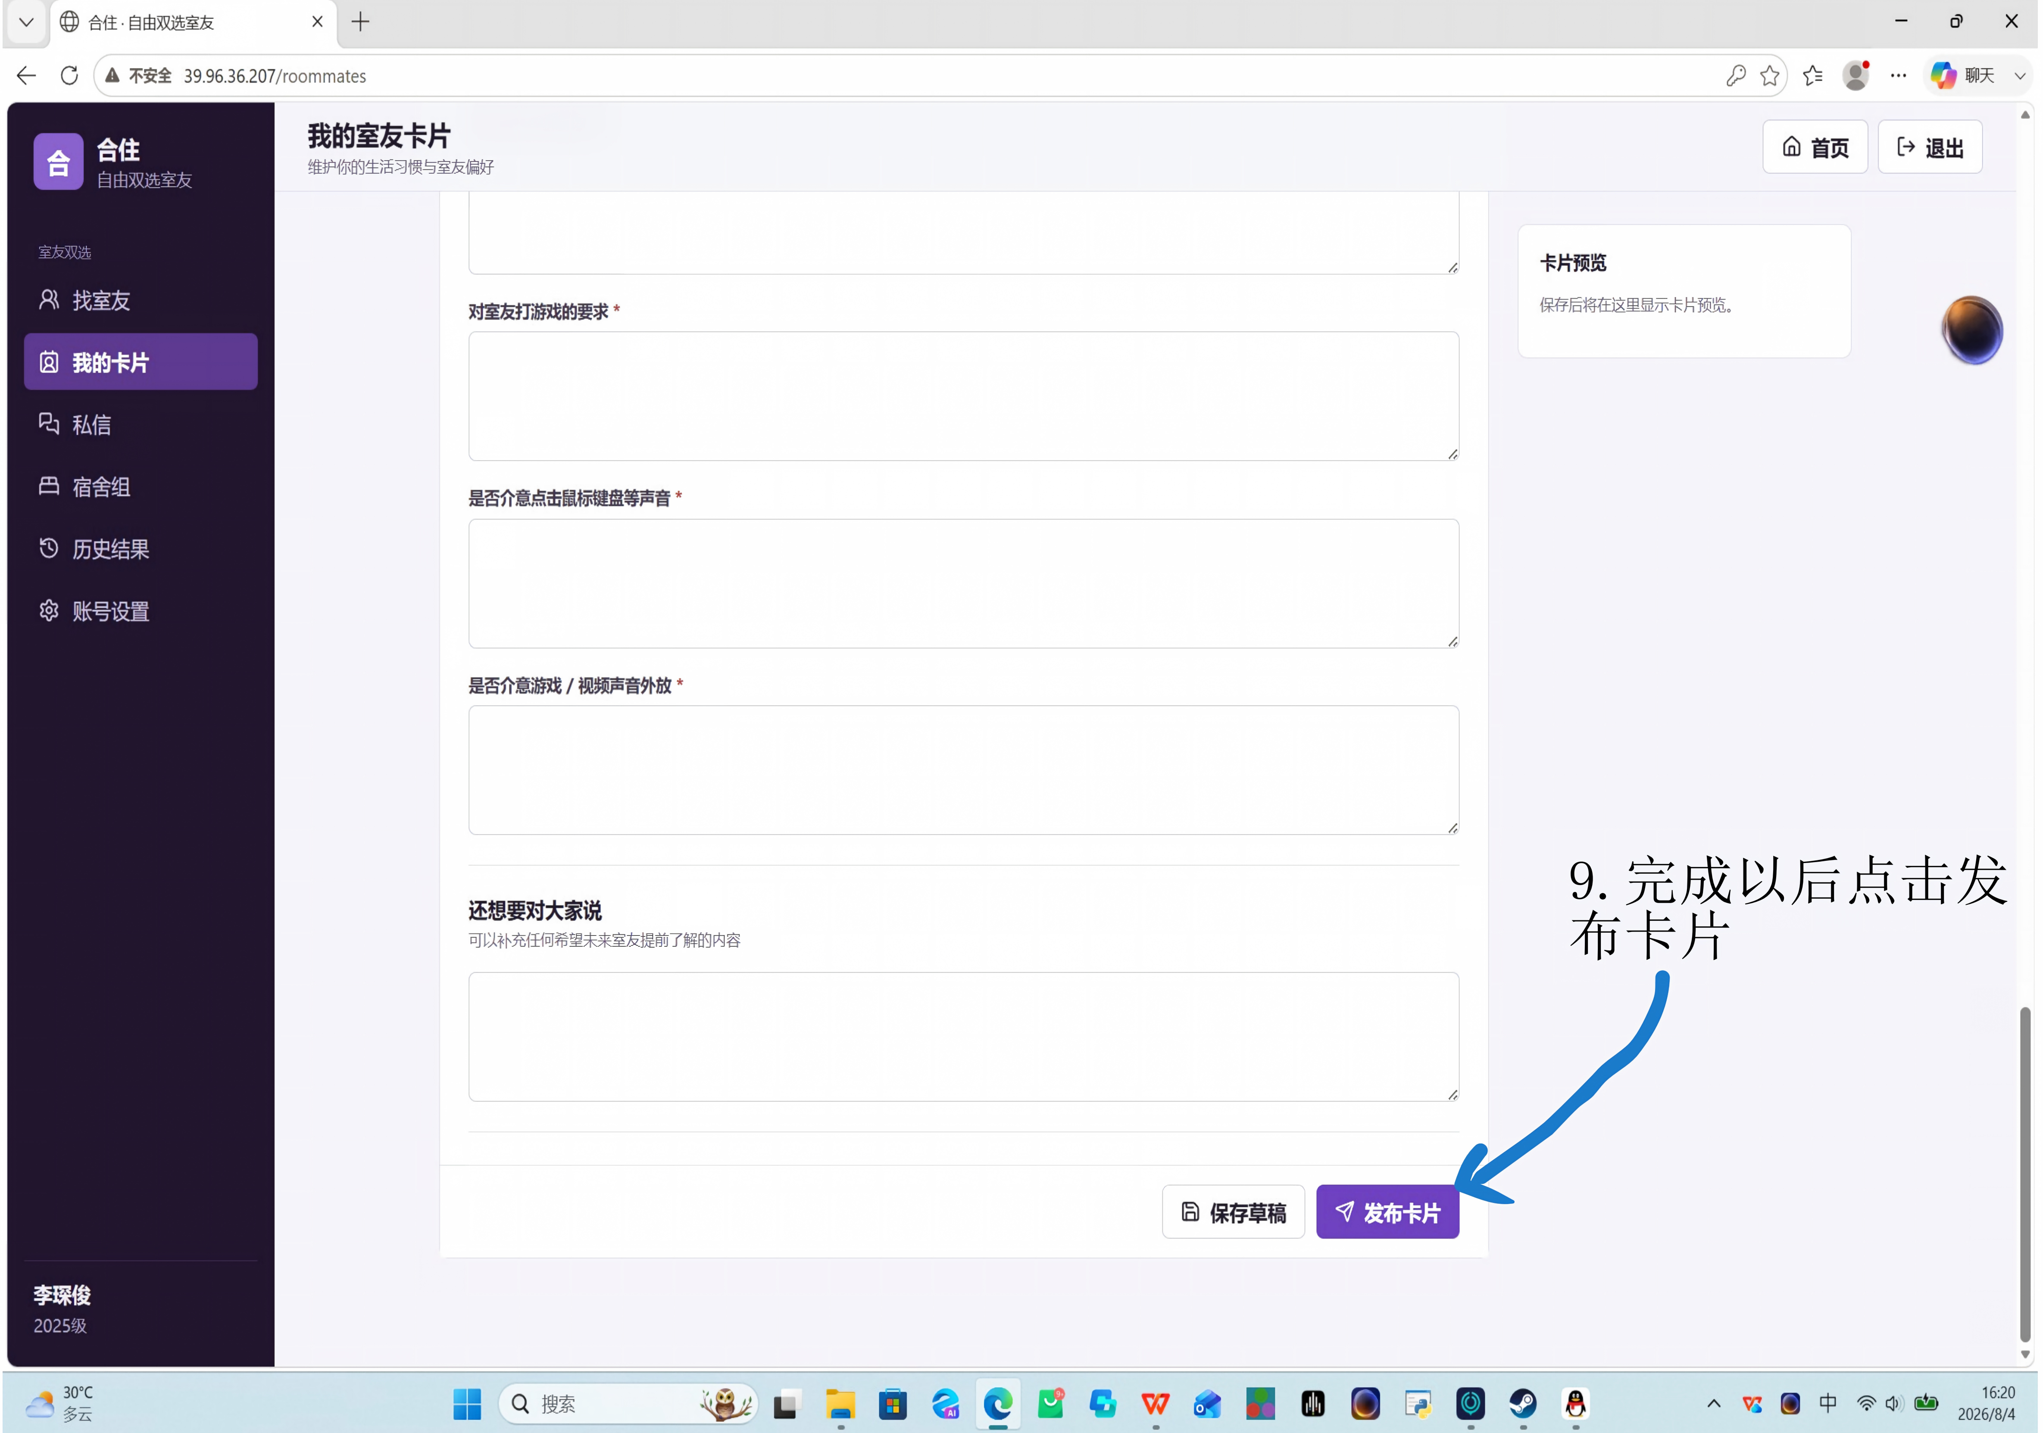Click the floating orb assistant icon

1973,330
